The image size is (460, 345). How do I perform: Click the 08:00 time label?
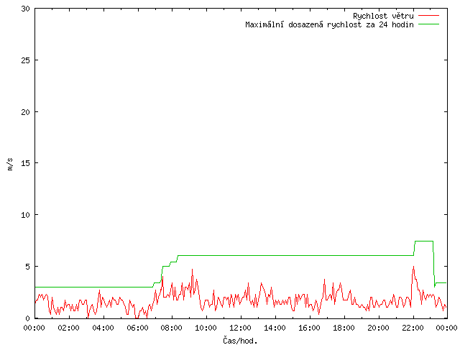click(x=172, y=328)
